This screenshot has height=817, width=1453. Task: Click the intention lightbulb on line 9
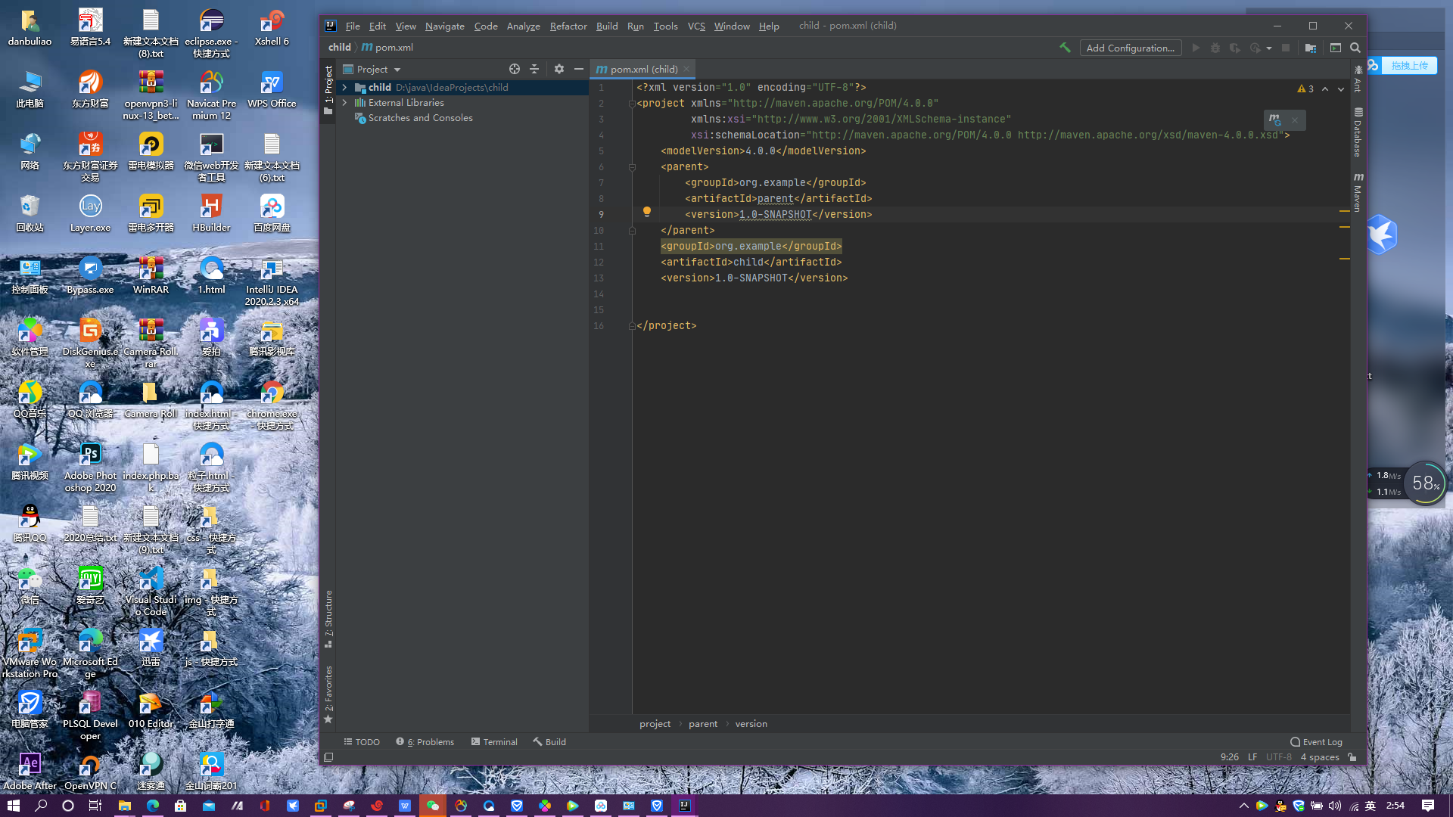tap(647, 213)
